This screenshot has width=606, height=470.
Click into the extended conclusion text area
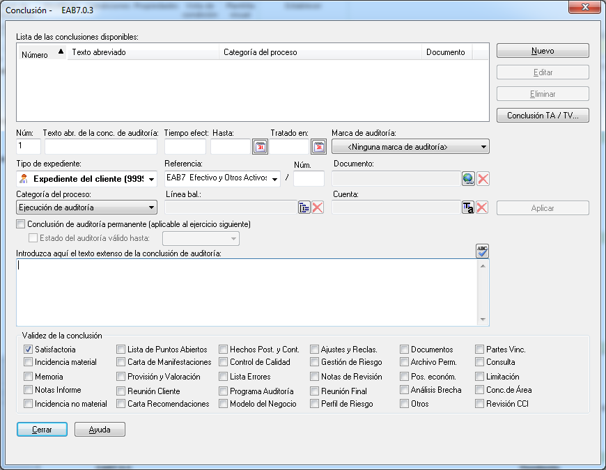coord(247,292)
